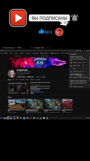Click the YouTube search magnifier button
This screenshot has height=161, width=90.
(x=43, y=56)
